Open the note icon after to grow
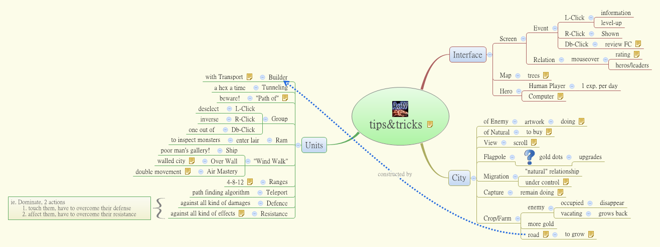This screenshot has width=660, height=247. pos(591,234)
